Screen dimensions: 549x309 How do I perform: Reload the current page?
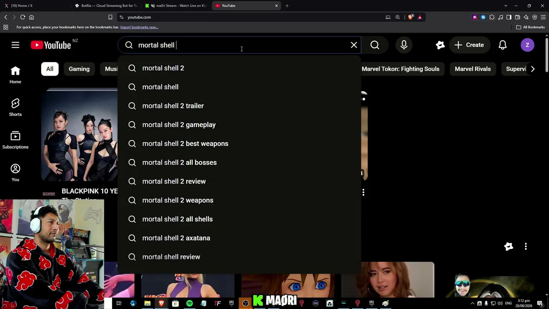(23, 17)
